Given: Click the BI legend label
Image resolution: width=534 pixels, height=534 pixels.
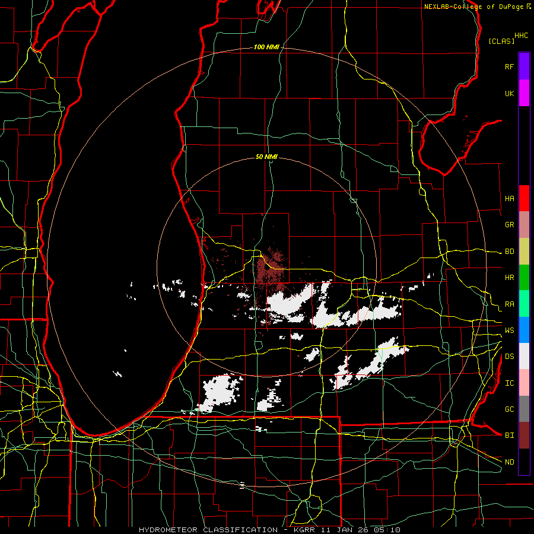Looking at the screenshot, I should [510, 436].
